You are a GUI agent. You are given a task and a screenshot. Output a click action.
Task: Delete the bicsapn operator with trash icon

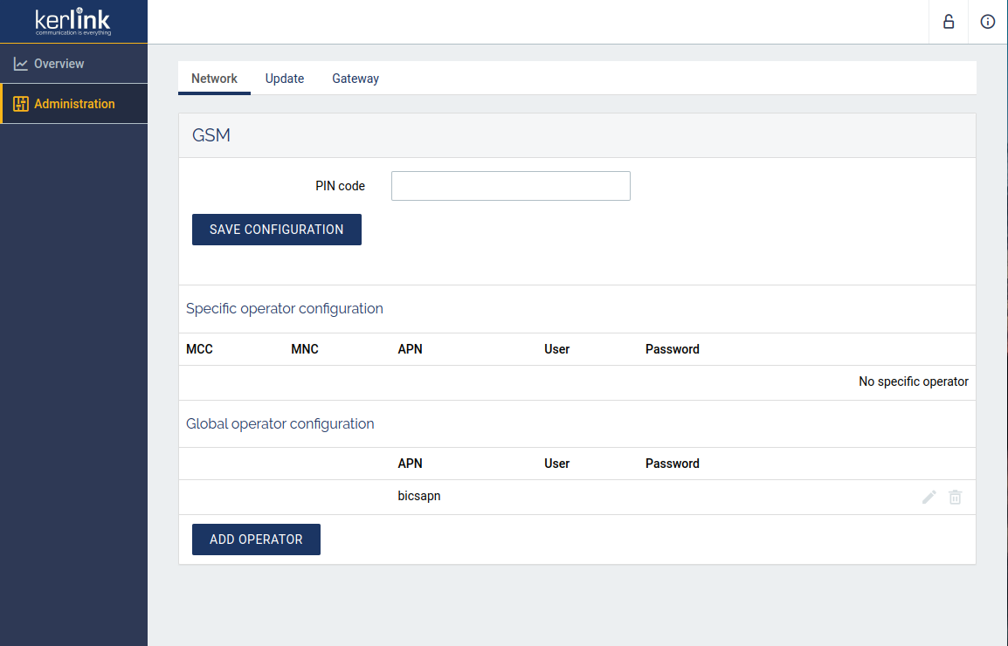(x=956, y=497)
